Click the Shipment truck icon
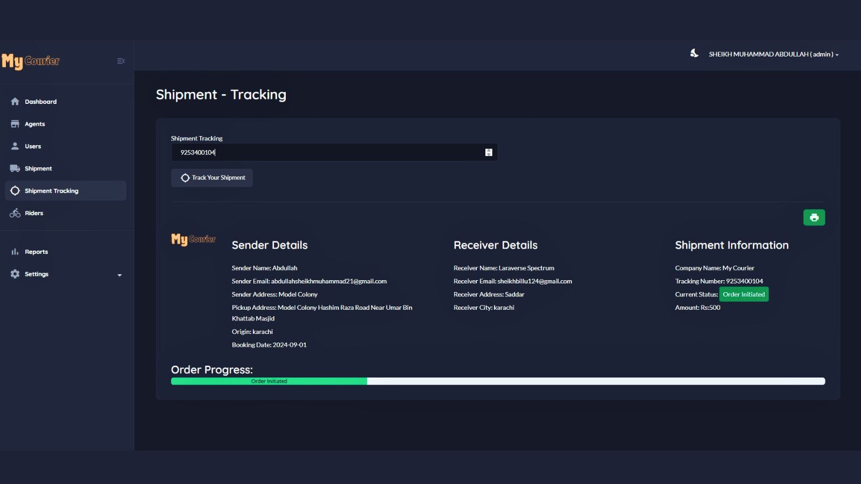This screenshot has height=484, width=861. (x=15, y=168)
